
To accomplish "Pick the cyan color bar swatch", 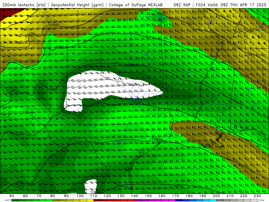I will coord(213,200).
